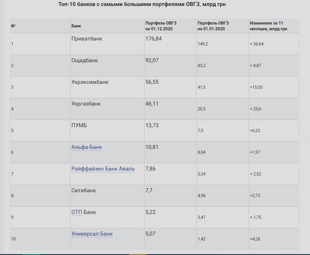Click the value 92,07
310x255 pixels.
tap(152, 60)
